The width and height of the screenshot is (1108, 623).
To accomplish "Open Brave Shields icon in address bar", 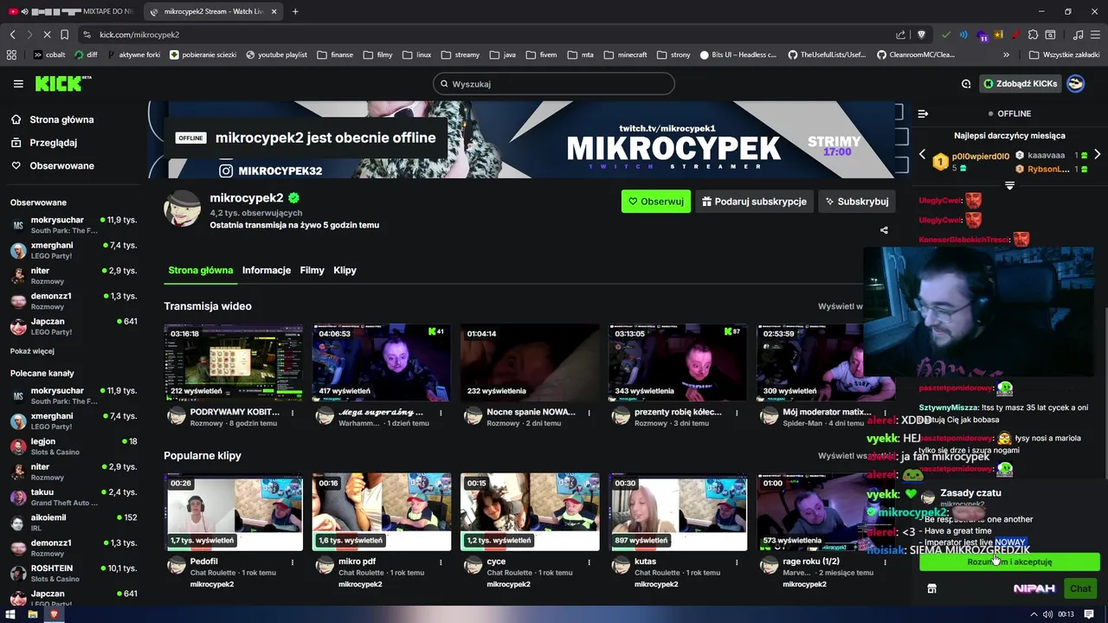I will [x=921, y=35].
